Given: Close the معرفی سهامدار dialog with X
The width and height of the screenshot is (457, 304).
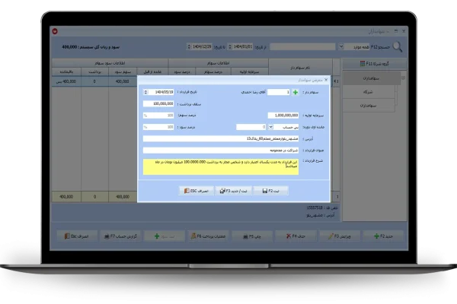Looking at the screenshot, I should [x=328, y=79].
